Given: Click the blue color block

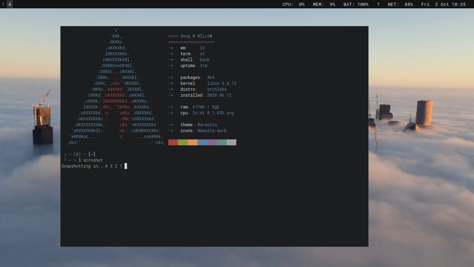Looking at the screenshot, I should pyautogui.click(x=202, y=142).
